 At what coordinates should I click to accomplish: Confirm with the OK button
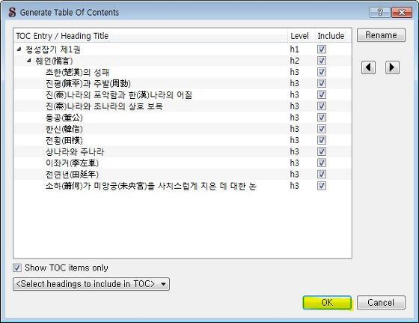[x=327, y=303]
